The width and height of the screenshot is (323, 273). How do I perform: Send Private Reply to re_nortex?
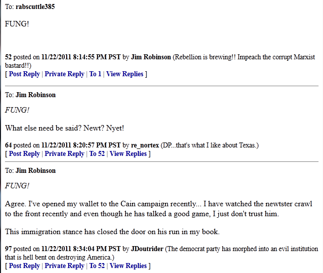65,154
